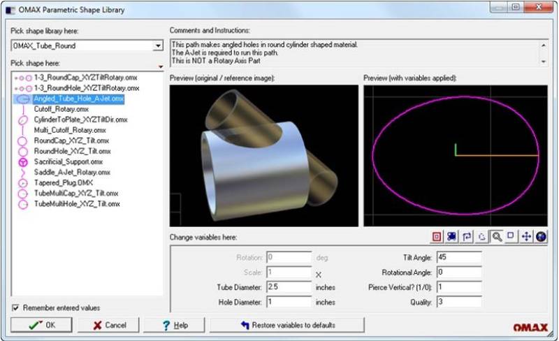Viewport: 559px width, 341px height.
Task: Click the variables-applied ellipse preview
Action: pyautogui.click(x=456, y=156)
